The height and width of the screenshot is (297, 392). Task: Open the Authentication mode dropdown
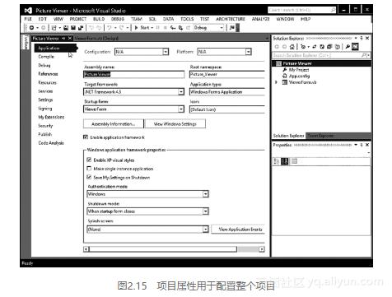(205, 194)
